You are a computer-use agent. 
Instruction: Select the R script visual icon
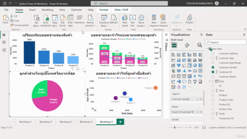click(195, 76)
